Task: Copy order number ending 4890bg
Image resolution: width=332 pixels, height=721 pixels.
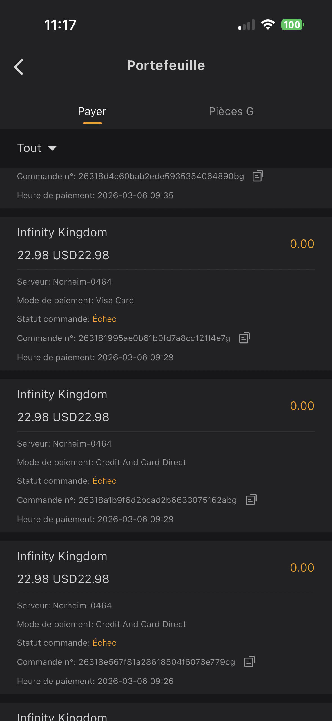Action: [258, 176]
